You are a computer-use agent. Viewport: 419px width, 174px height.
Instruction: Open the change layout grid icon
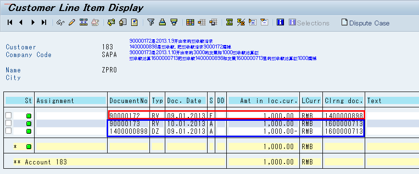pos(190,23)
